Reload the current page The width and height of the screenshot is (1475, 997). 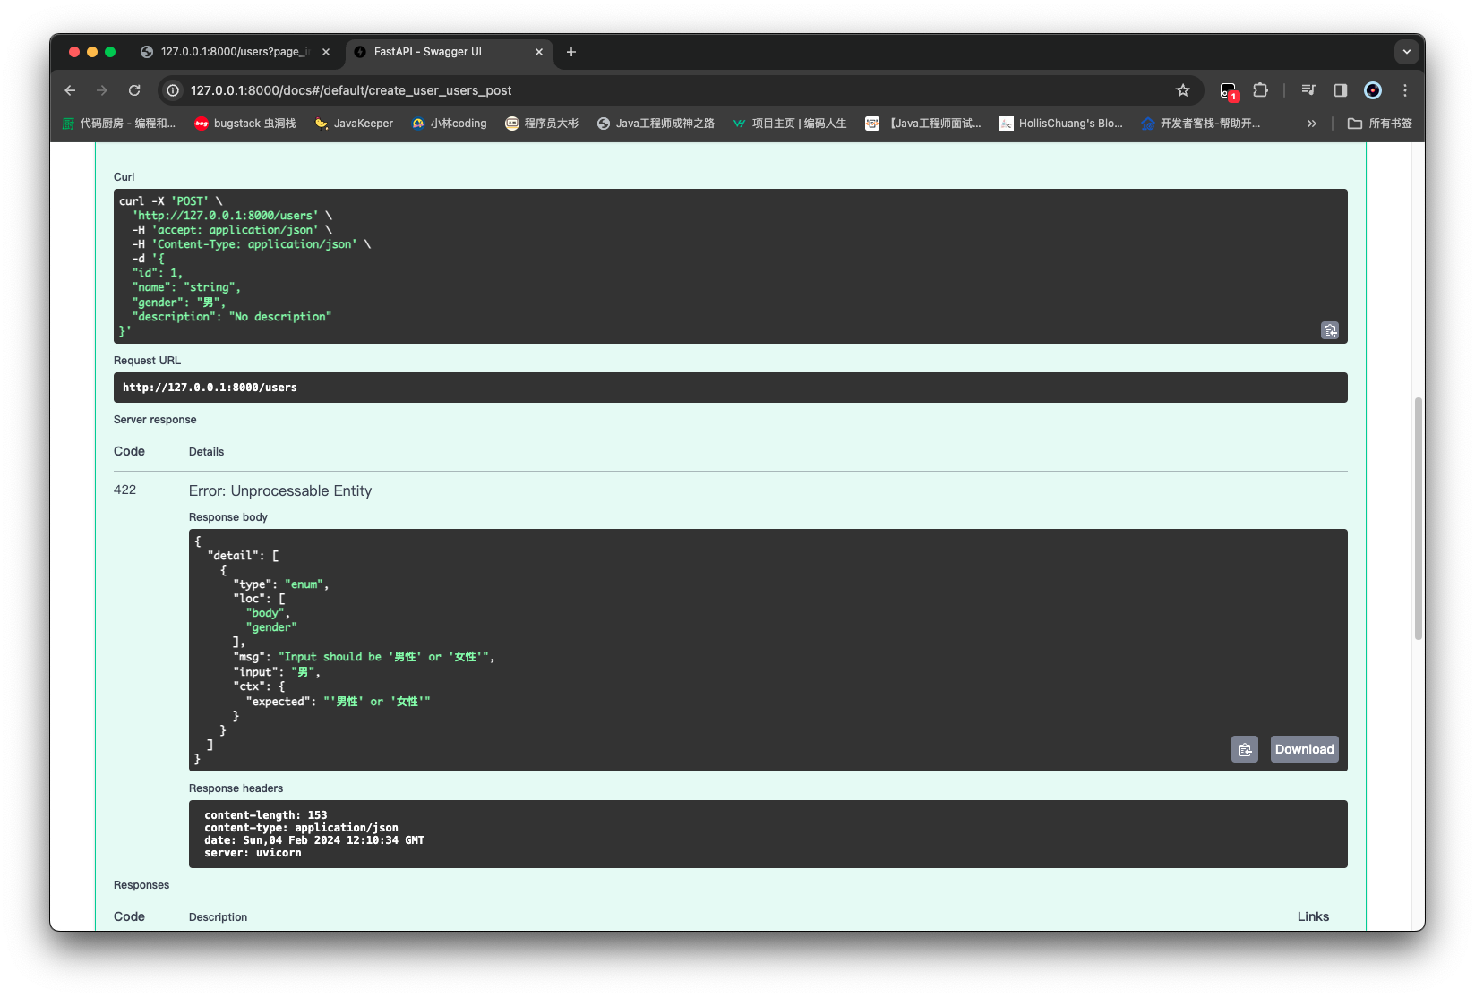click(134, 90)
